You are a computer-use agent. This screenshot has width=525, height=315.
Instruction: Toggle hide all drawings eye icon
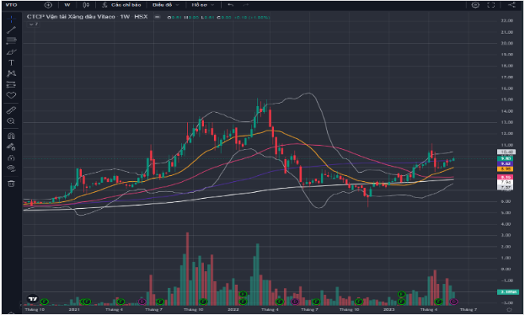click(x=12, y=168)
